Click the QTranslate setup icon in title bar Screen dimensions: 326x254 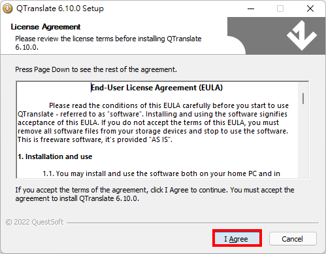pos(7,9)
